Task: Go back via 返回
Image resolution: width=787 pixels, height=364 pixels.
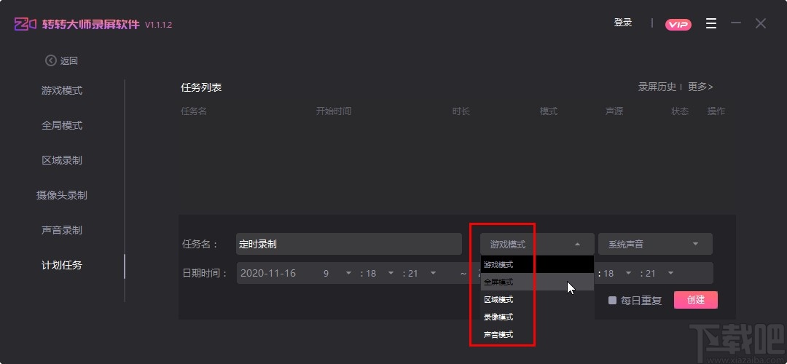Action: pos(68,60)
